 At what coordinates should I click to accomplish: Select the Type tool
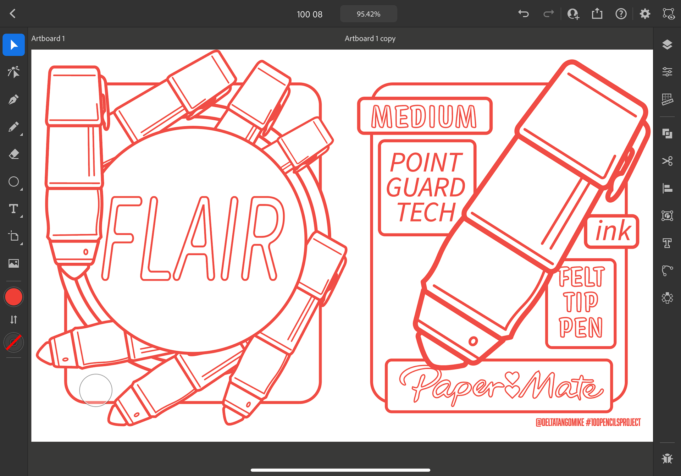14,209
